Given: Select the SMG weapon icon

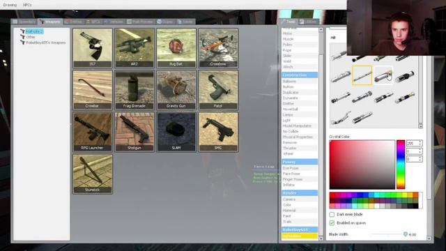Looking at the screenshot, I should click(x=218, y=132).
